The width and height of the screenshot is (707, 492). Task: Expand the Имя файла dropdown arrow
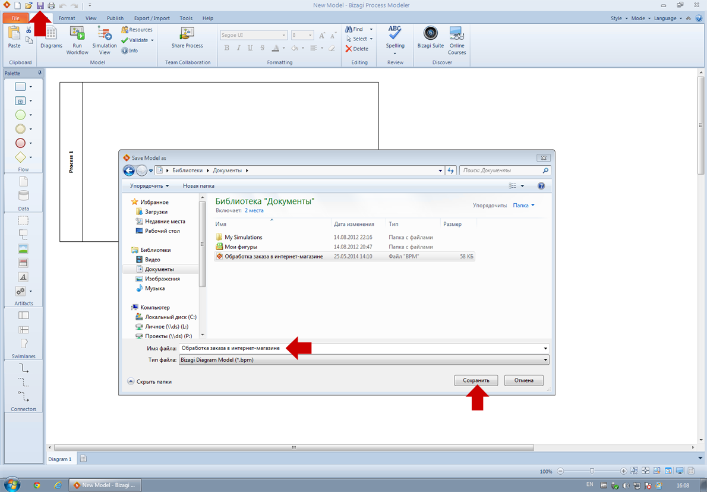(x=545, y=348)
